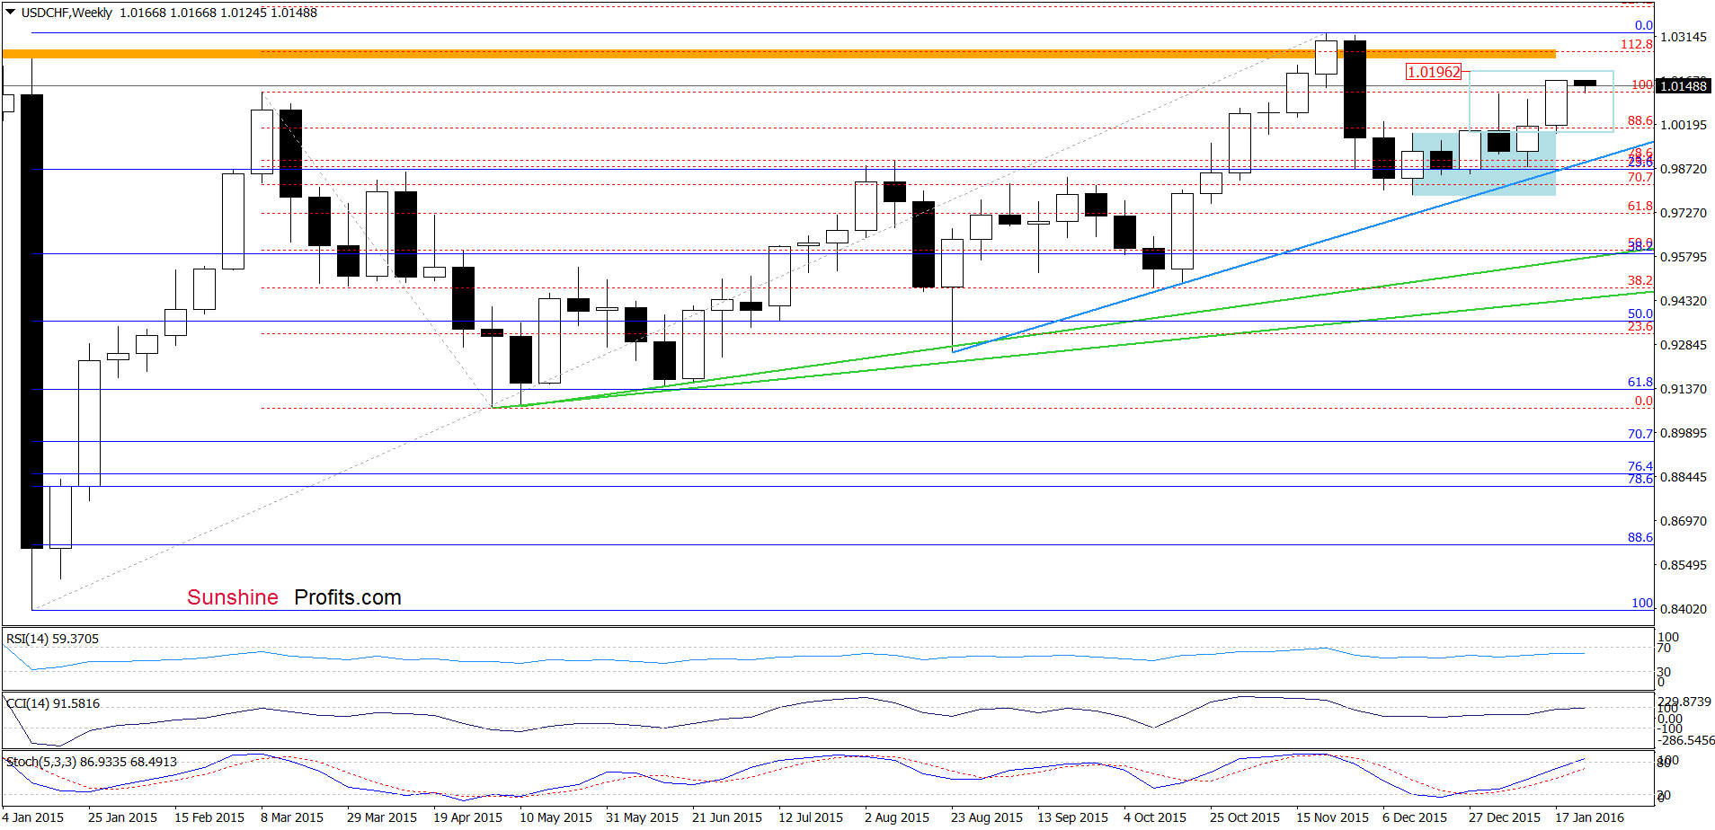Click the blue 88.6 label near 0.86970

tap(1640, 537)
